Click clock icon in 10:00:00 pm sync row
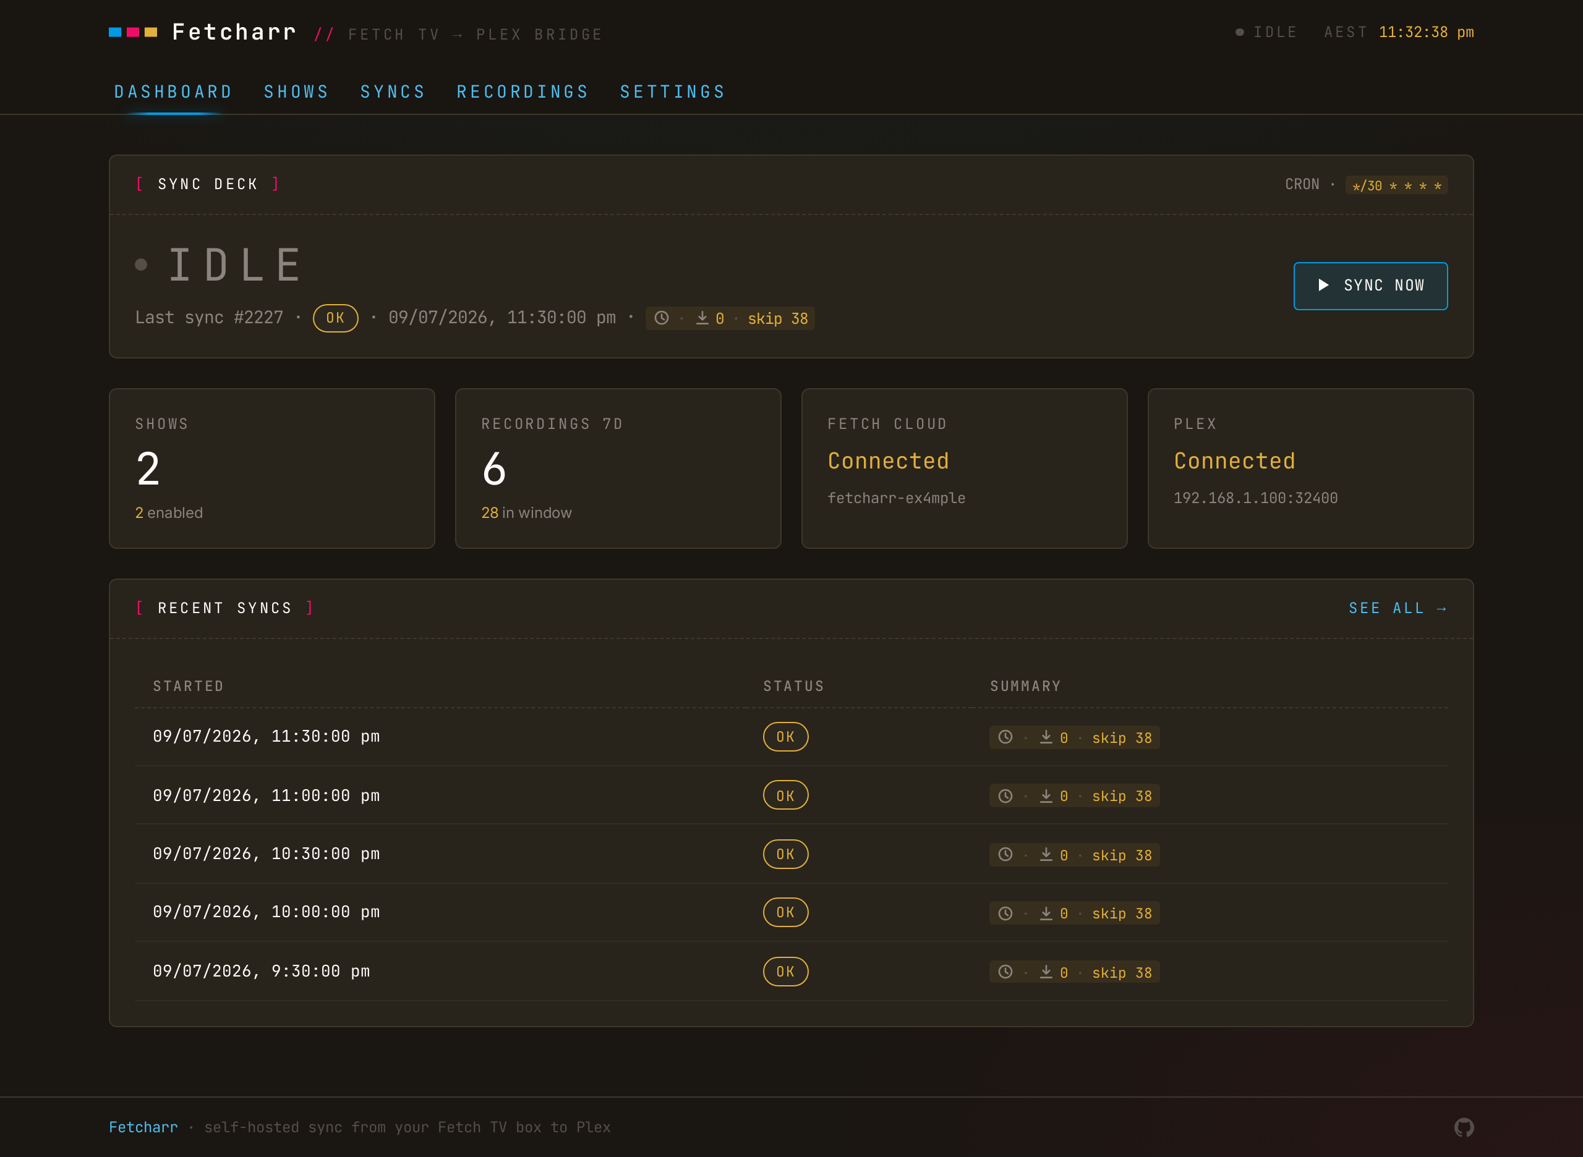Screen dimensions: 1583x1157 (1005, 913)
